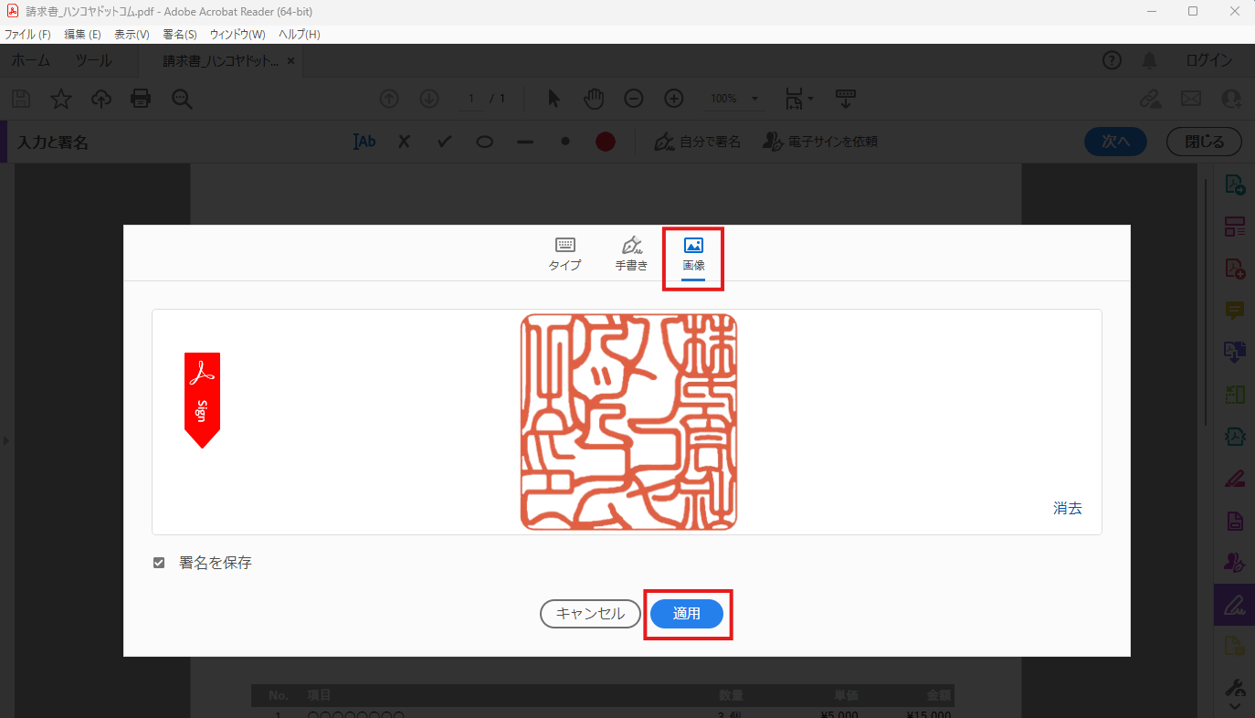
Task: Open the Comment tool in right sidebar
Action: click(x=1234, y=310)
